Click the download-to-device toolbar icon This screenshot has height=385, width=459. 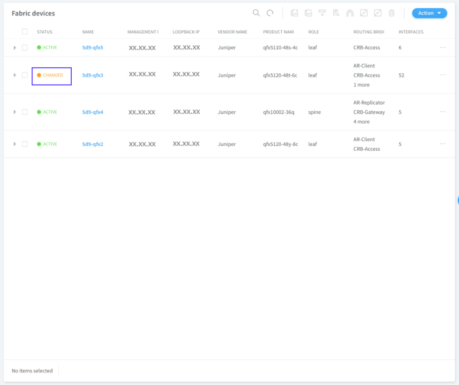(322, 13)
